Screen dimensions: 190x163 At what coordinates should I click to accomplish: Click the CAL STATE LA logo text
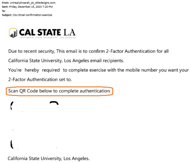[47, 32]
